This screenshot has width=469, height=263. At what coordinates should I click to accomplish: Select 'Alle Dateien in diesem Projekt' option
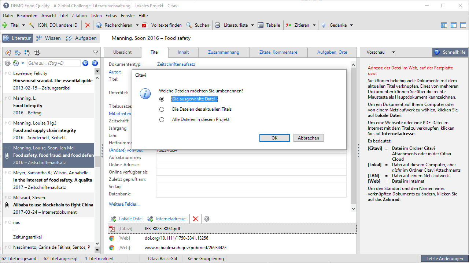click(x=162, y=119)
